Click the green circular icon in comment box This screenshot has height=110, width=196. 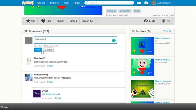[114, 40]
